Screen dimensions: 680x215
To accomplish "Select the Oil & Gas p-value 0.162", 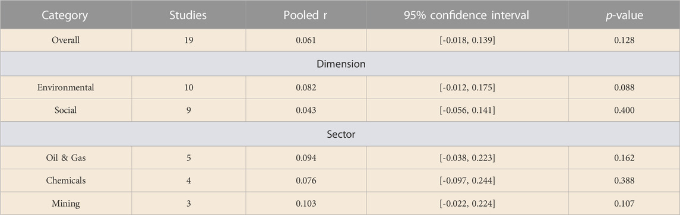I will (624, 158).
